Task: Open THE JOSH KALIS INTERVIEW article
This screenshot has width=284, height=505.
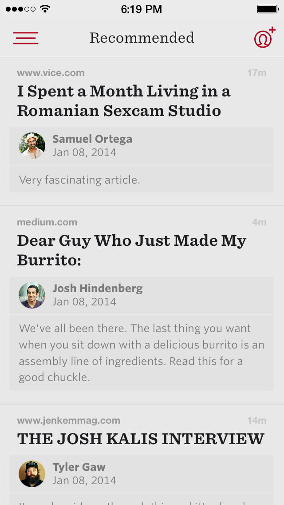Action: point(141,439)
